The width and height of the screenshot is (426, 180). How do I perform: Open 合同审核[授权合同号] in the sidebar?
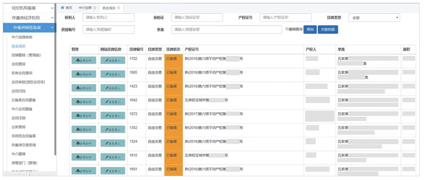coord(28,82)
